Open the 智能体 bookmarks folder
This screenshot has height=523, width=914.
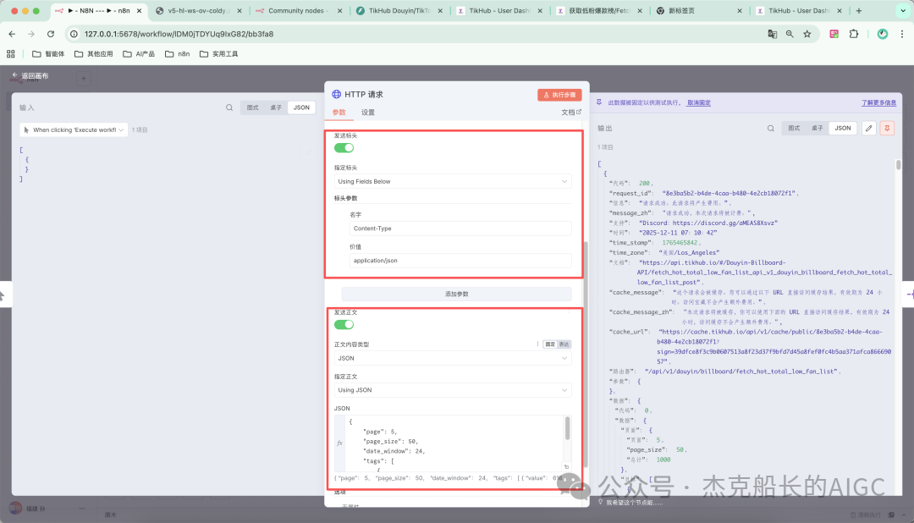point(48,53)
